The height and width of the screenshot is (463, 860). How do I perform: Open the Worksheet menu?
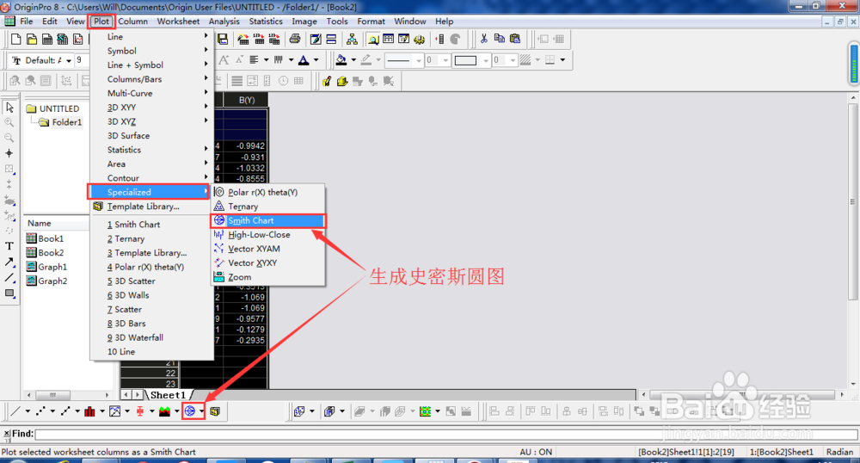point(178,22)
